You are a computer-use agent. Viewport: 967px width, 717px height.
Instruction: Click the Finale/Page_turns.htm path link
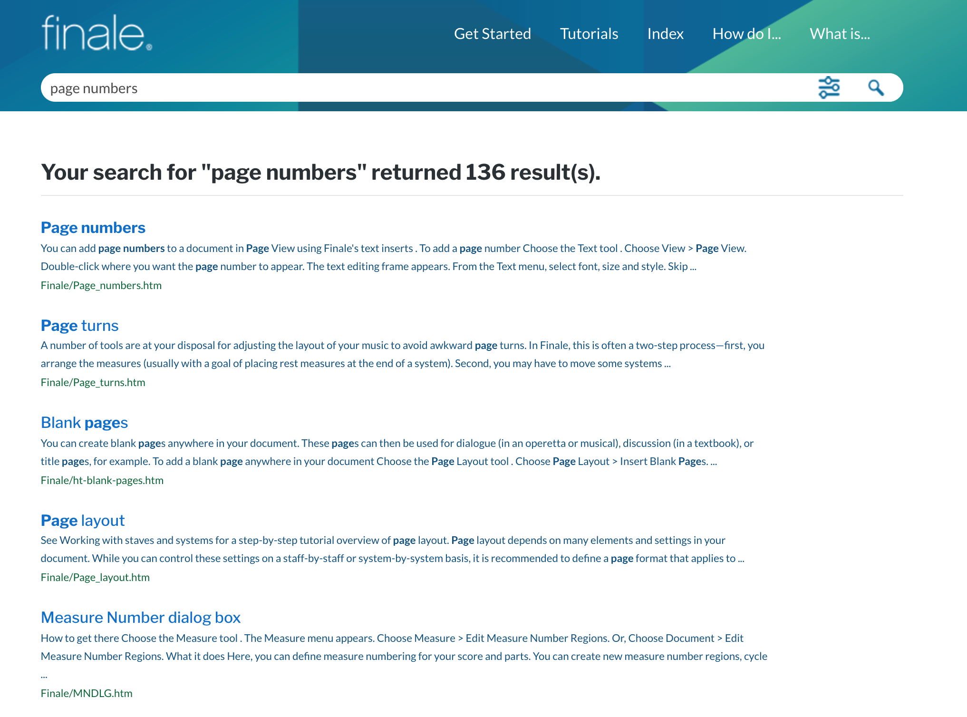pyautogui.click(x=93, y=382)
